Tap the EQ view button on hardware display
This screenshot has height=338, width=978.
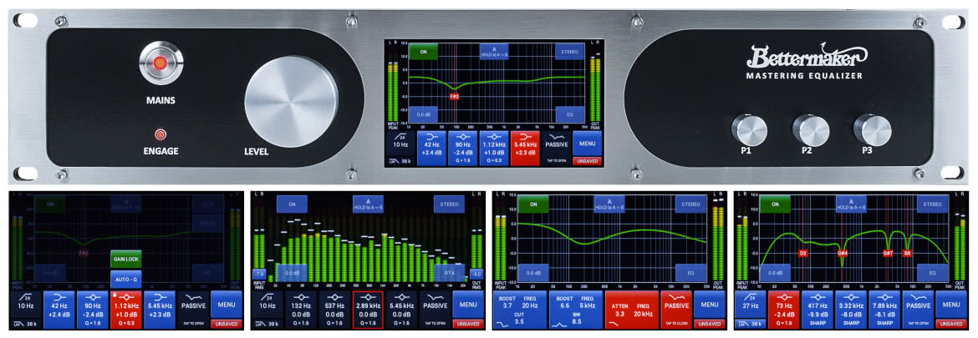click(569, 114)
